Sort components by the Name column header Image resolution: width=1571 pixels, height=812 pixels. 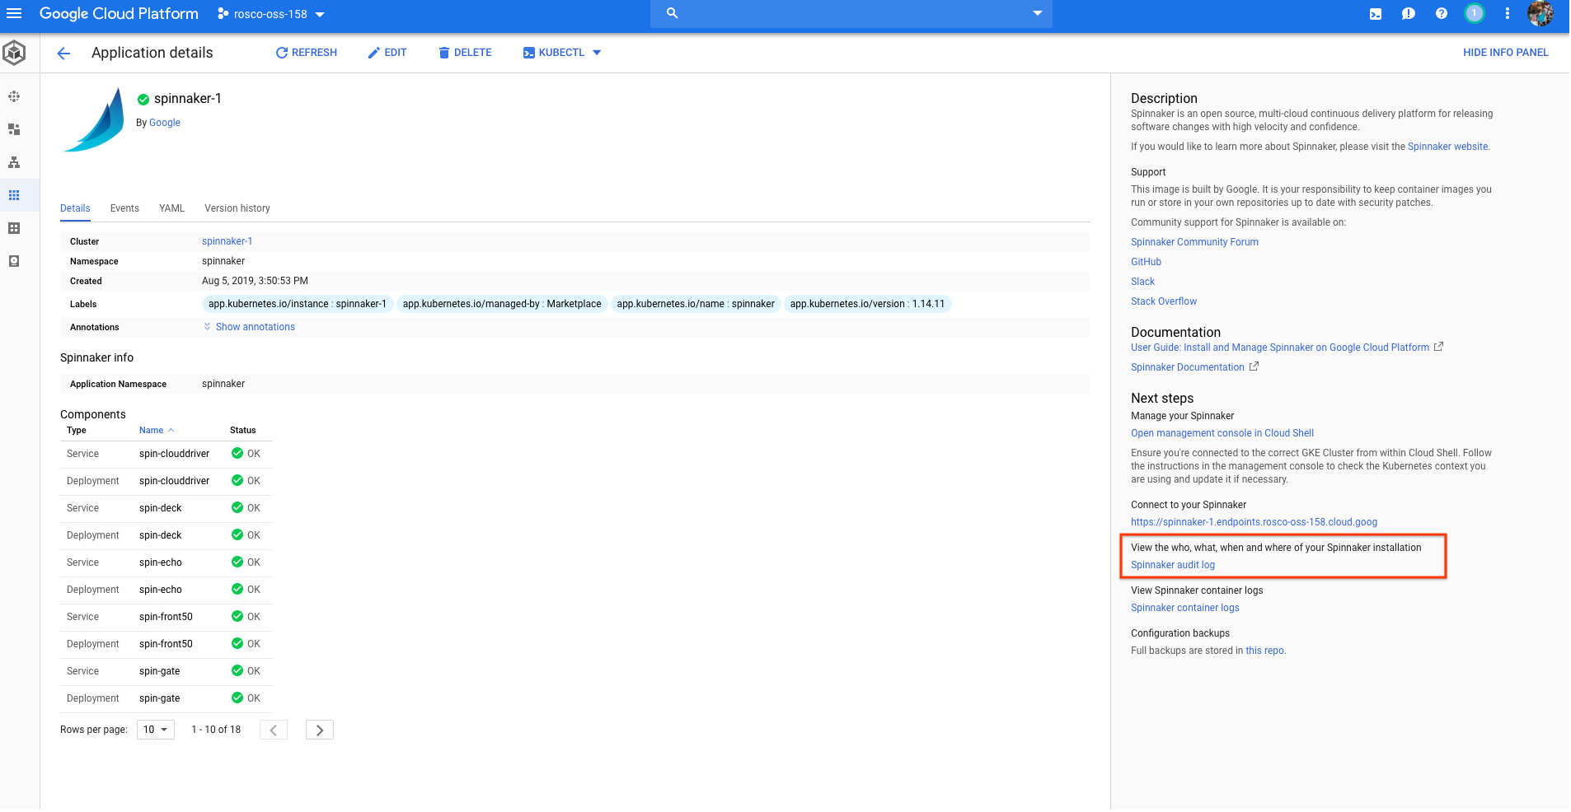tap(151, 430)
